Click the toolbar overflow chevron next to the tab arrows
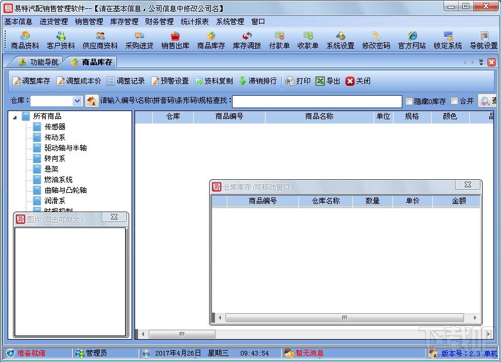Screen dimensions: 501x362 tap(481, 62)
